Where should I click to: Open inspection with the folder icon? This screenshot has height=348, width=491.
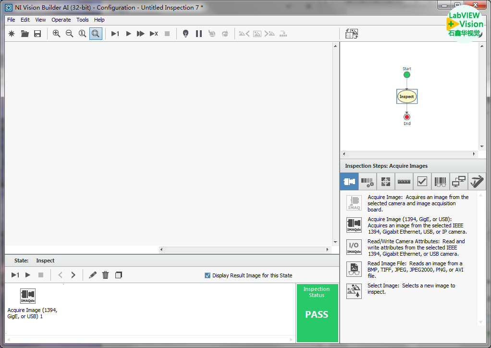(x=25, y=34)
